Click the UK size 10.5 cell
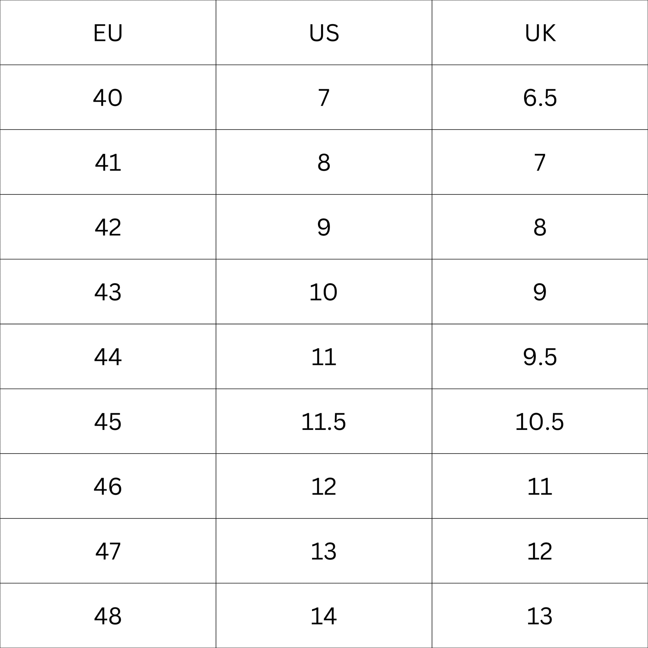The image size is (648, 648). pos(540,421)
